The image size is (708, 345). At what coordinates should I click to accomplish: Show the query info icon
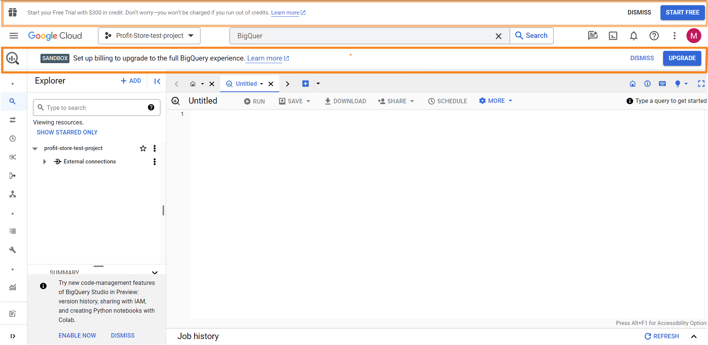647,84
